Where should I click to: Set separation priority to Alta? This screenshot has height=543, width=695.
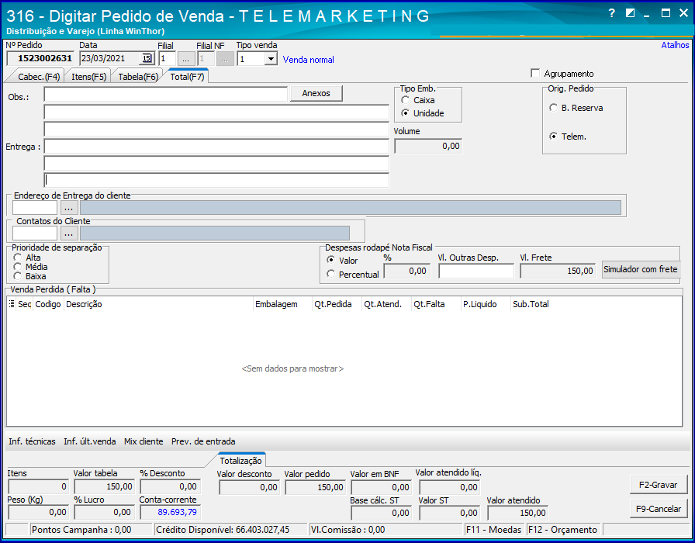pyautogui.click(x=17, y=257)
